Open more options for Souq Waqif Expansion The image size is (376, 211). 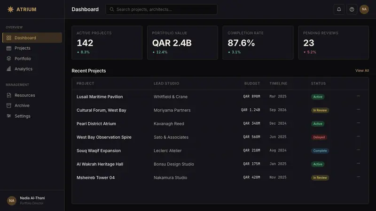[358, 150]
